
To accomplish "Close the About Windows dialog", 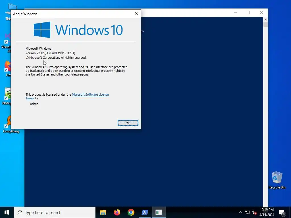I will (x=137, y=14).
